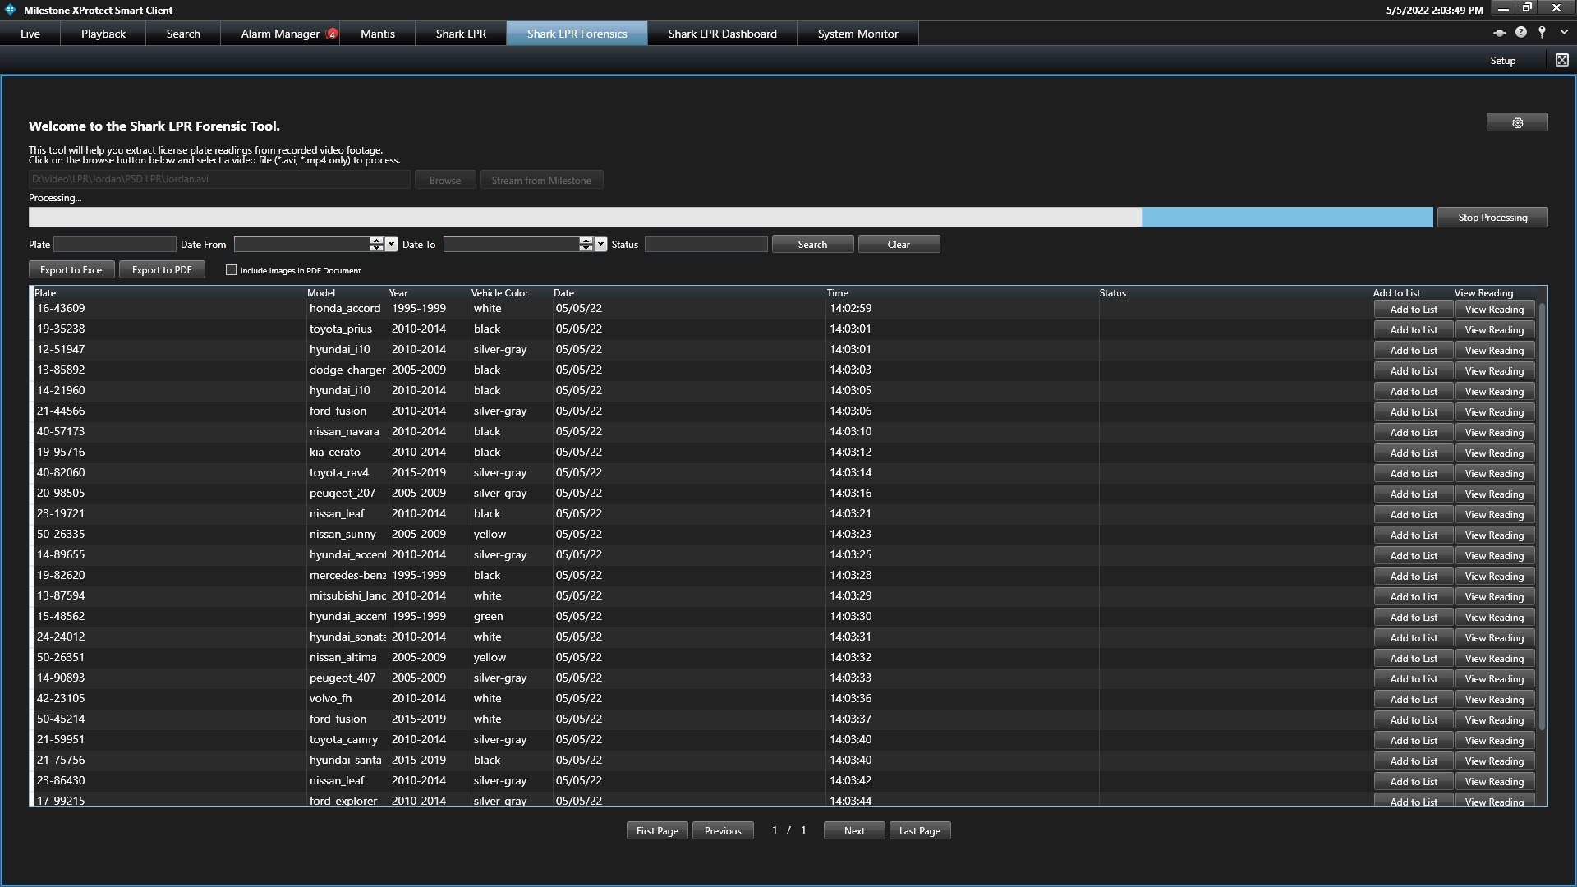Click the processing progress bar
Viewport: 1577px width, 887px height.
(731, 217)
